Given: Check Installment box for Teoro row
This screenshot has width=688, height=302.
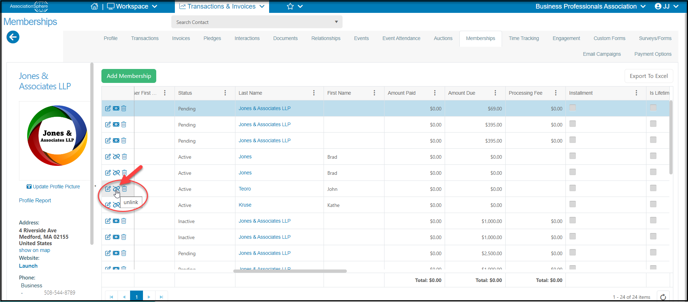Looking at the screenshot, I should (x=573, y=188).
